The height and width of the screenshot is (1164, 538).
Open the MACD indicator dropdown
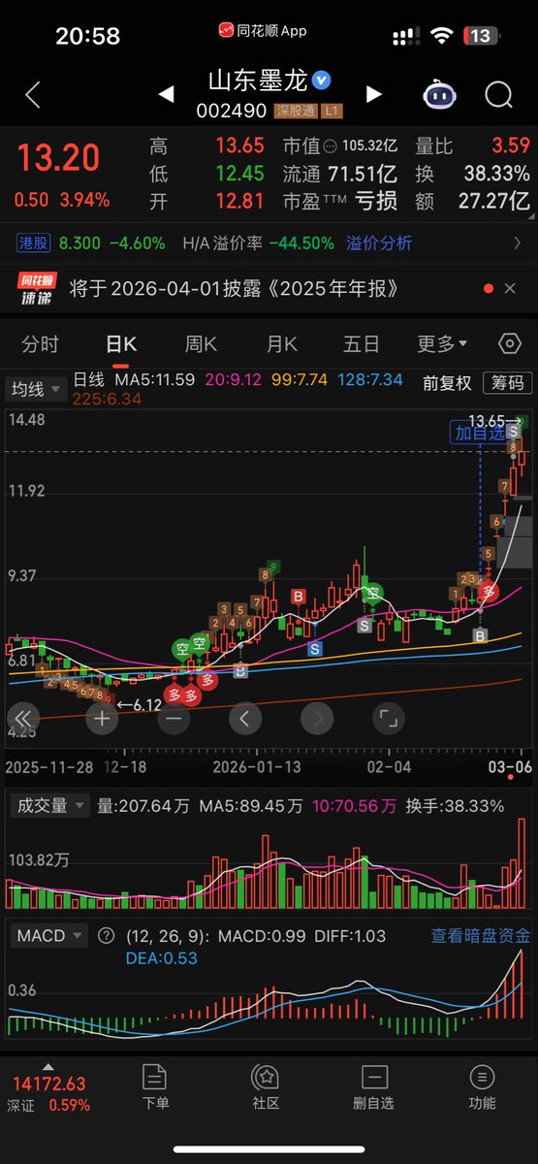48,936
